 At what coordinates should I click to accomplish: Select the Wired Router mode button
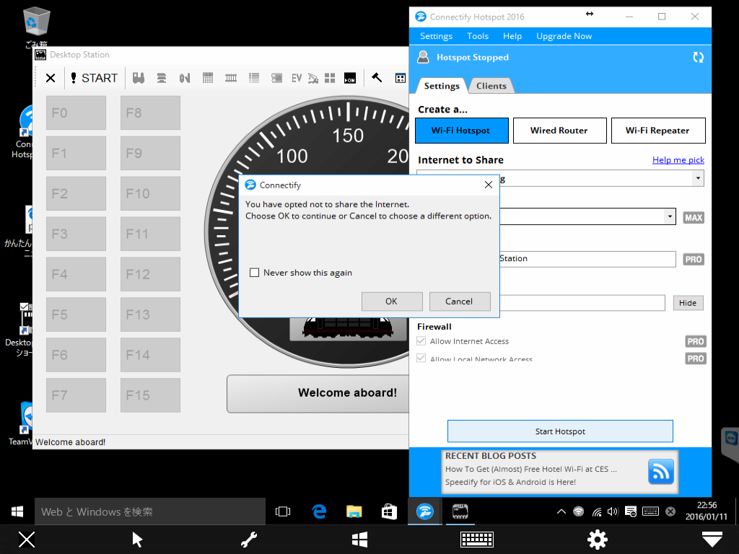[559, 131]
